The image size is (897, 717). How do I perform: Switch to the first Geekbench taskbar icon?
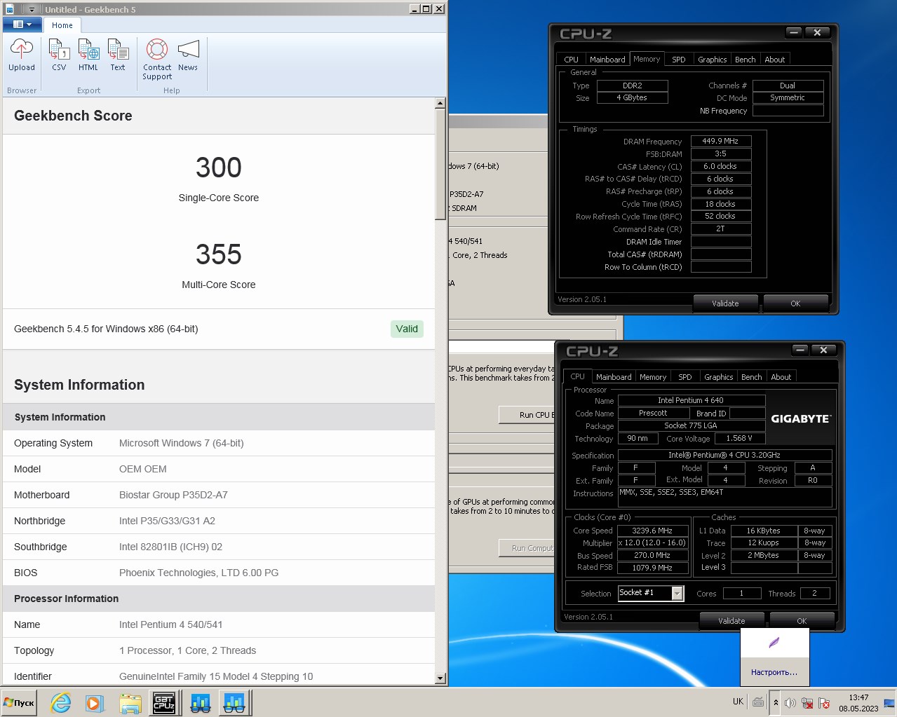click(x=201, y=703)
